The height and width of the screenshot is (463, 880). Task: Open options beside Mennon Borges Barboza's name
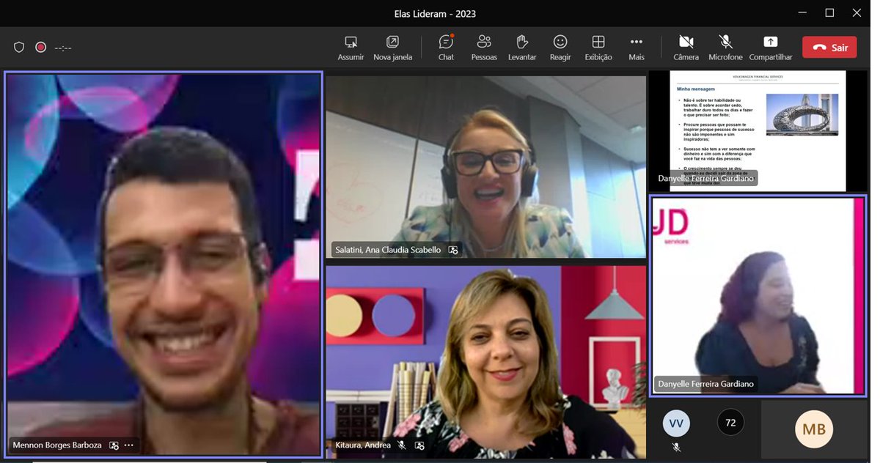[x=128, y=445]
